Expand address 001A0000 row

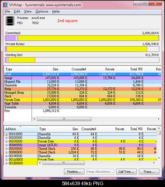tap(6, 160)
